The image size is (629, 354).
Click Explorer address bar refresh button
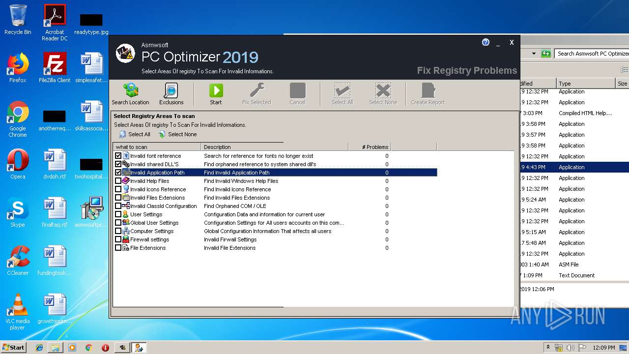coord(546,54)
